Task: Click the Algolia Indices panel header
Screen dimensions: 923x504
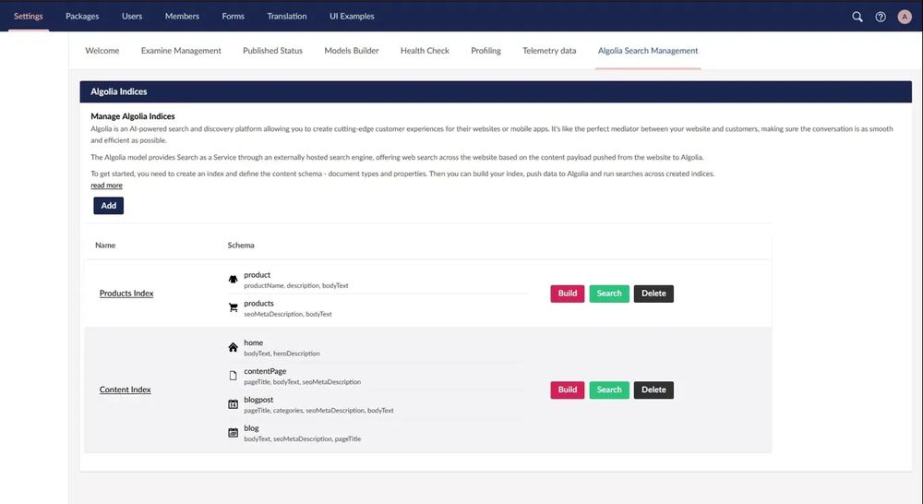Action: tap(496, 92)
